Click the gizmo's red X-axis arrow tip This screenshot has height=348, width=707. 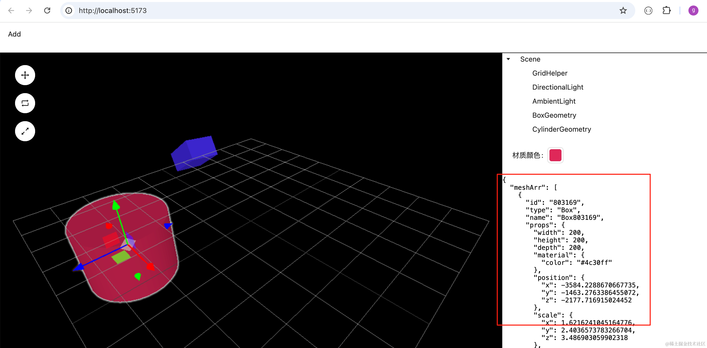click(x=150, y=267)
